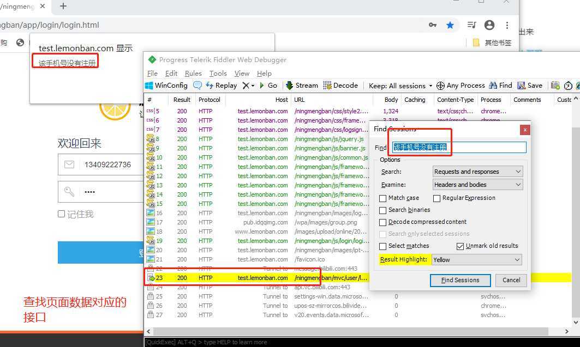Viewport: 580px width, 347px height.
Task: Open a new Chrome tab
Action: click(63, 7)
